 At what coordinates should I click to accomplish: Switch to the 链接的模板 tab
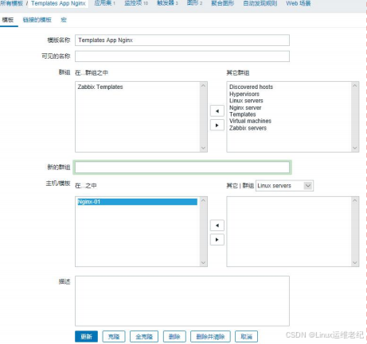tap(37, 20)
